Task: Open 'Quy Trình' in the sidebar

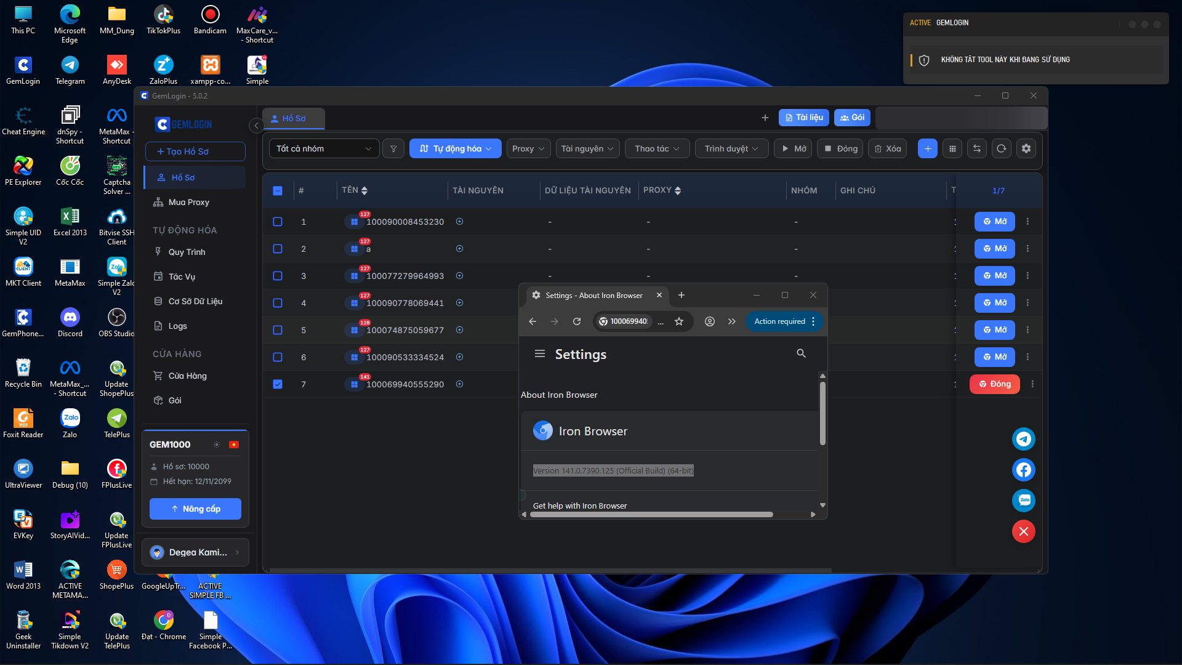Action: click(x=195, y=252)
